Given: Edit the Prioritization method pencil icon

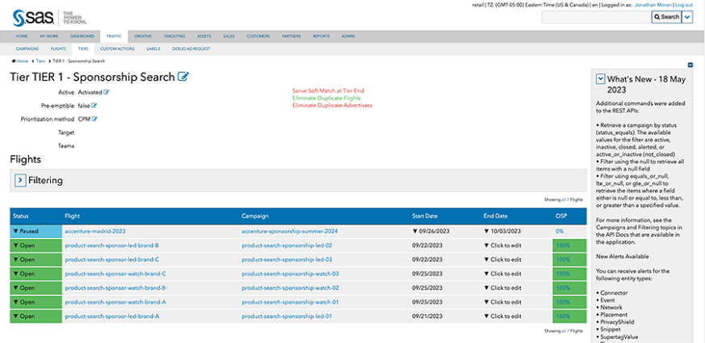Looking at the screenshot, I should click(94, 119).
